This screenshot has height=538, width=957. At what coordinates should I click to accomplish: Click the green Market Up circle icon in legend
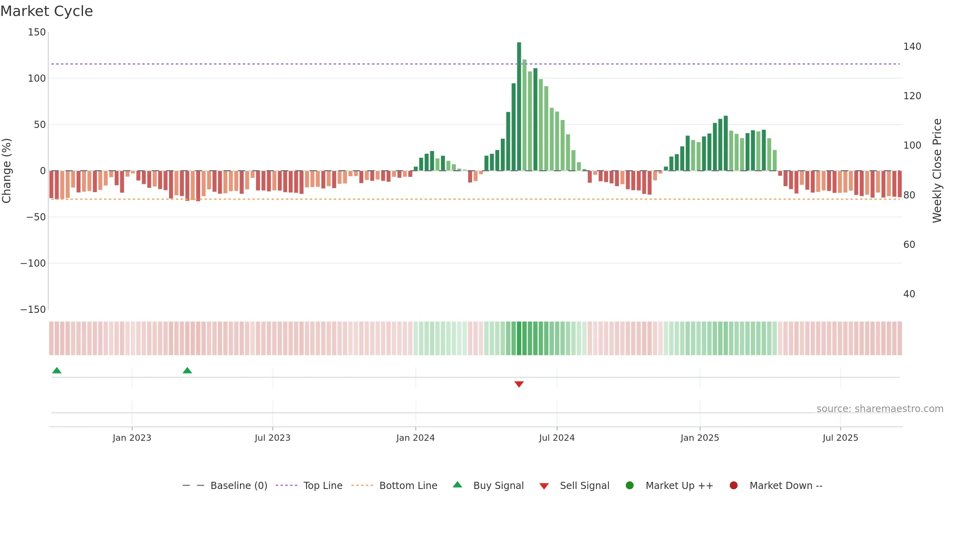click(630, 485)
